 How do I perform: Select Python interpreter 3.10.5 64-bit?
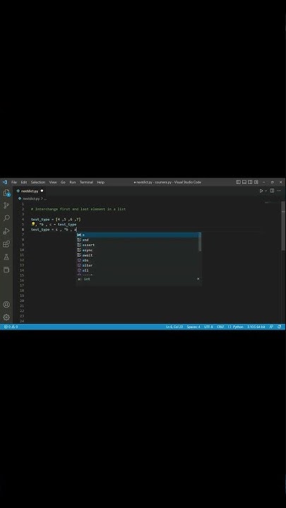pos(256,327)
